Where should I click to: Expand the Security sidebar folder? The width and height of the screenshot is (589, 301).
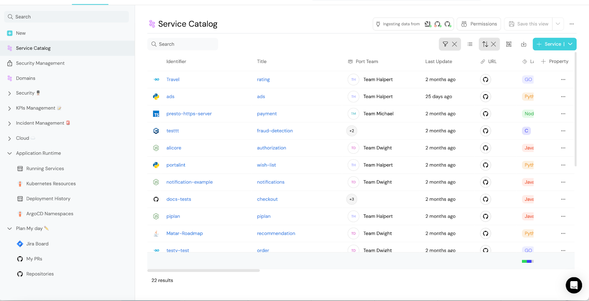(x=10, y=93)
